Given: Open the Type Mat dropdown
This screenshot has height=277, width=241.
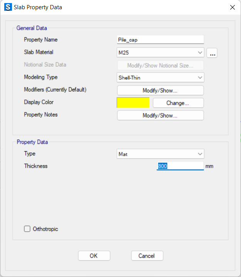Looking at the screenshot, I should point(160,154).
